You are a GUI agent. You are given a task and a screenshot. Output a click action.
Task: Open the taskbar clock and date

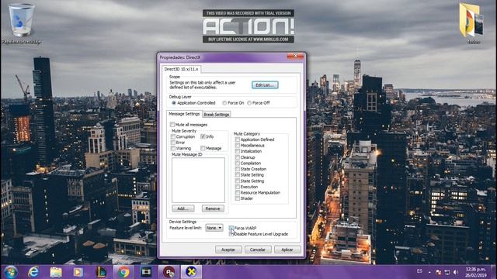tap(475, 272)
